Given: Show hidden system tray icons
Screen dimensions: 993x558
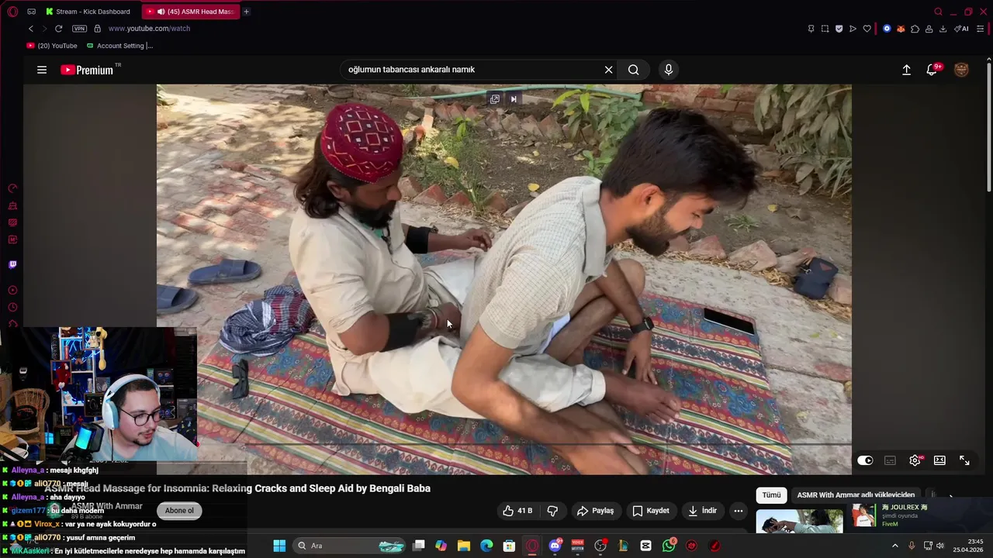Looking at the screenshot, I should tap(894, 546).
